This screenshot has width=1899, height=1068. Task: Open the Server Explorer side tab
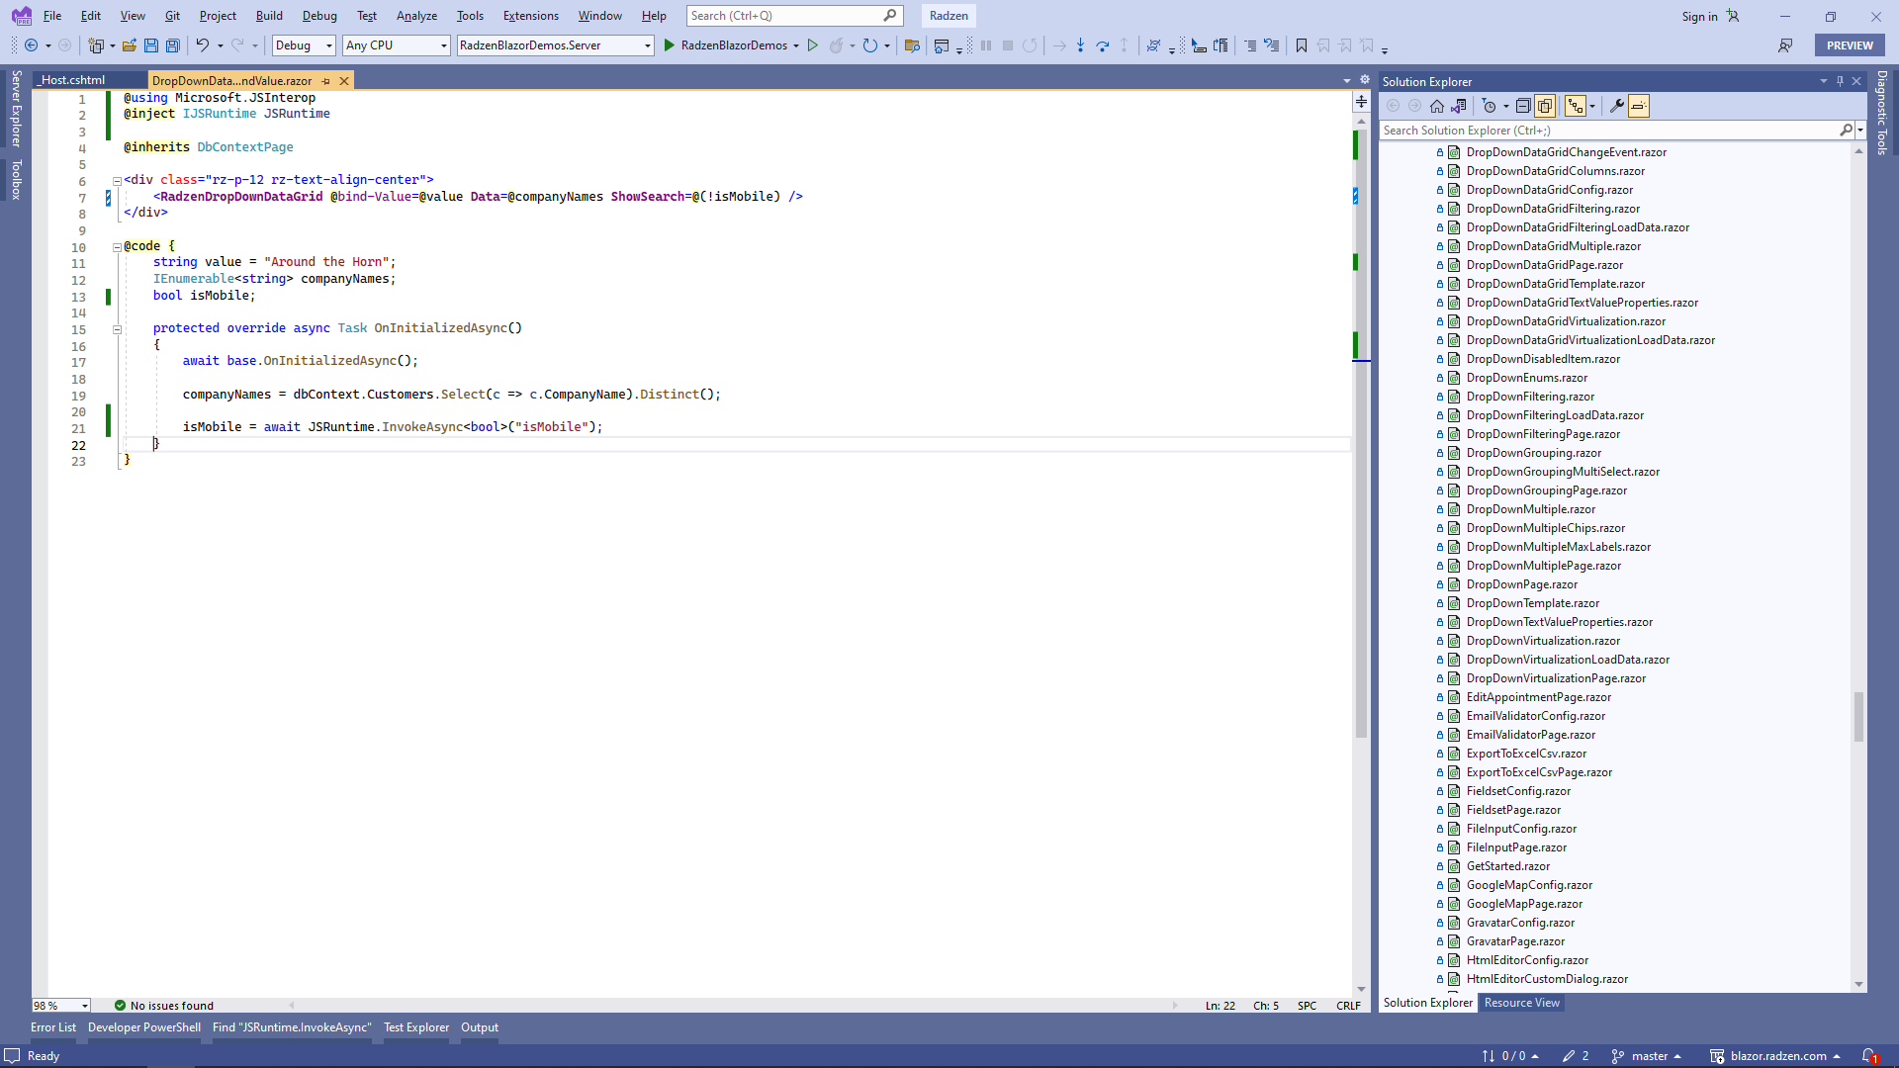click(x=16, y=108)
